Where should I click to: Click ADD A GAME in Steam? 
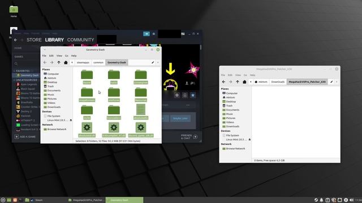coord(25,136)
